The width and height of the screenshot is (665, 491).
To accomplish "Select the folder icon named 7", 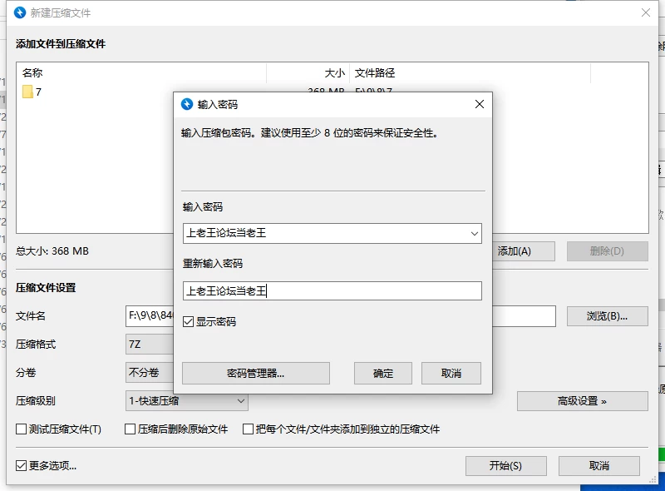I will click(27, 92).
